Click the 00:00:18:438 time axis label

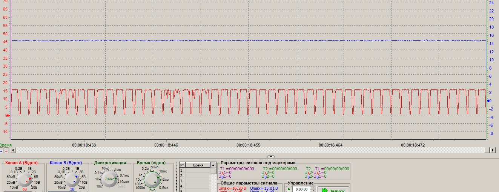84,145
